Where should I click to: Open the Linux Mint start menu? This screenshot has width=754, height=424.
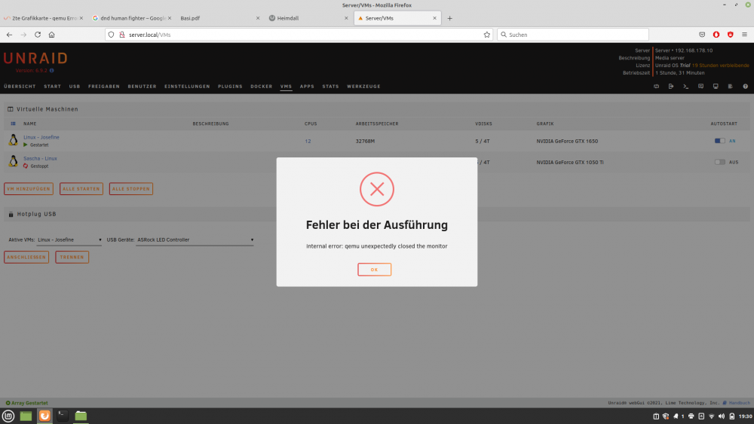[x=8, y=416]
